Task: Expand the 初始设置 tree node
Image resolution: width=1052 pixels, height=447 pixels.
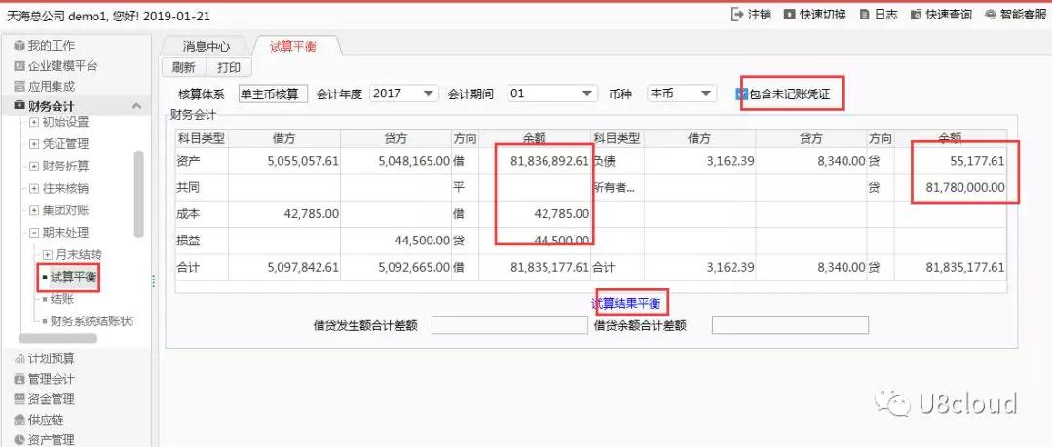Action: [34, 122]
